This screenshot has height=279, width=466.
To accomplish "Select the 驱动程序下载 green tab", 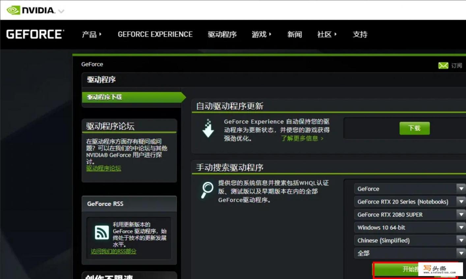I will (134, 97).
